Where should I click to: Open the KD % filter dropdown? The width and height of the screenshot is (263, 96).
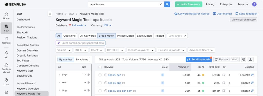[81, 50]
